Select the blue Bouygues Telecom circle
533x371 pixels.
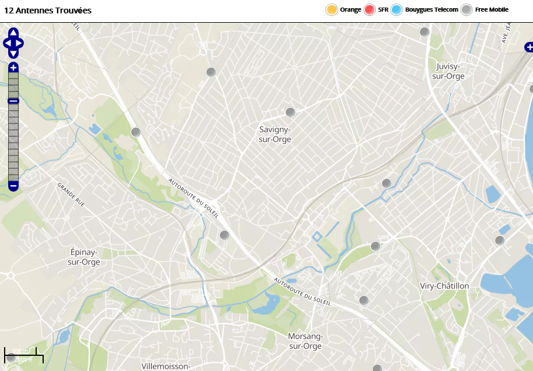tap(397, 10)
